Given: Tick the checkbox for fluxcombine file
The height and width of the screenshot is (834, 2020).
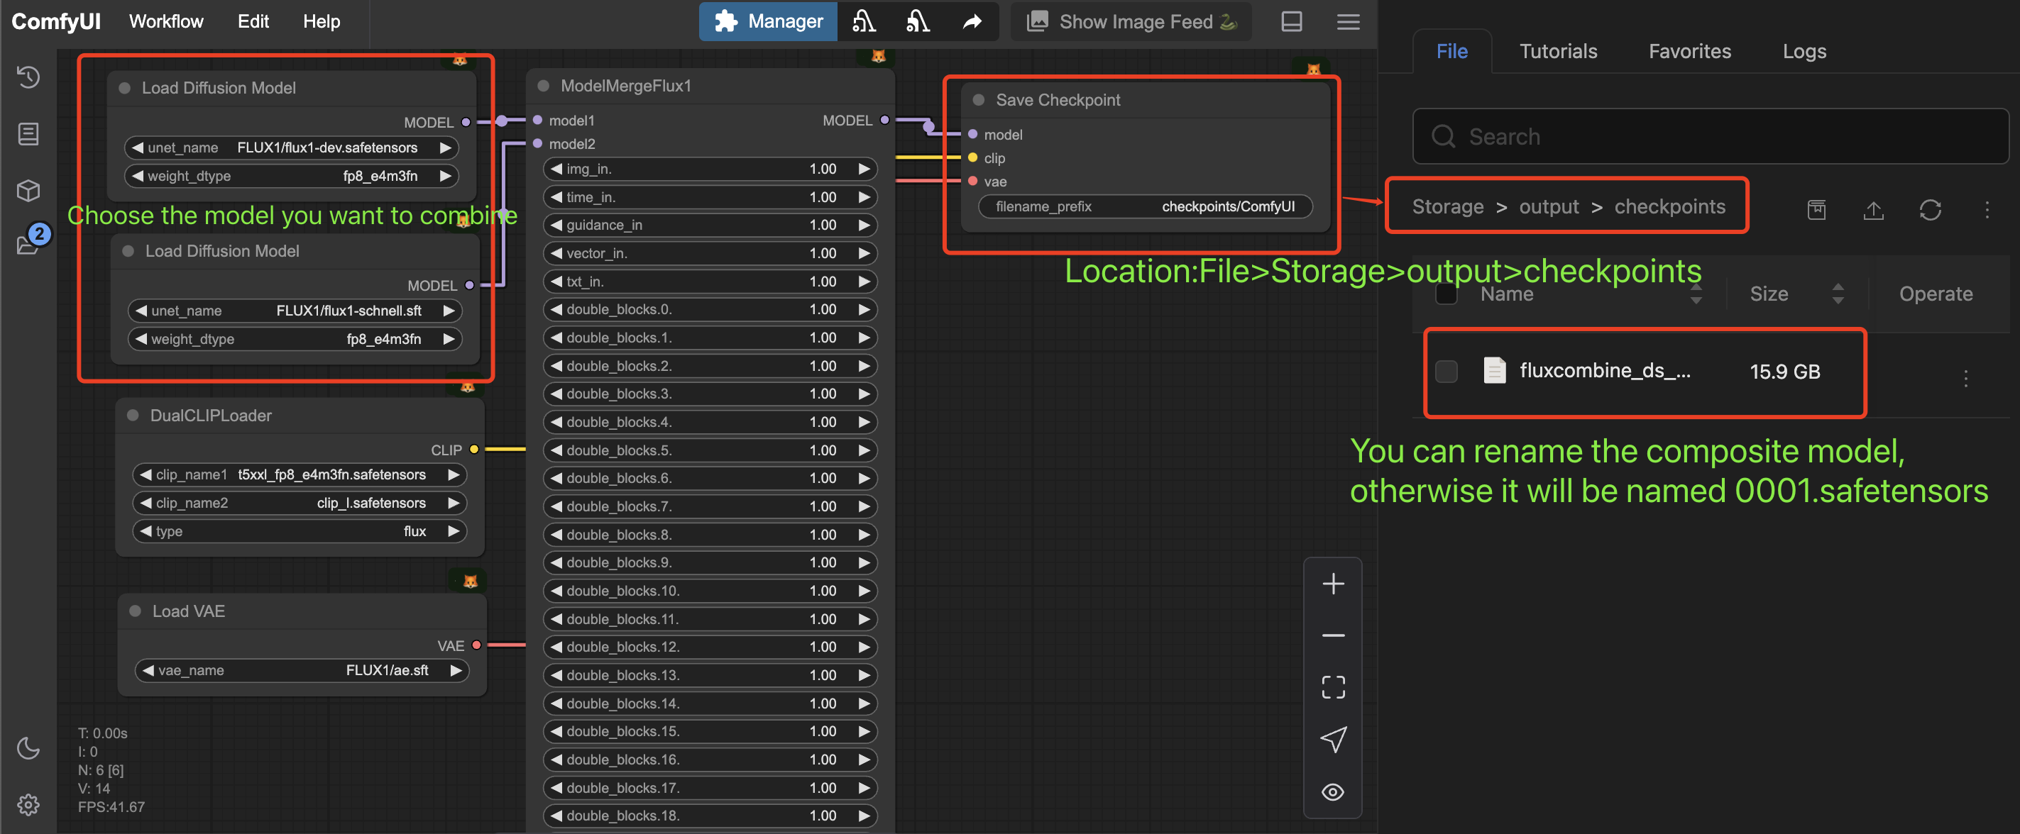Looking at the screenshot, I should [1446, 372].
